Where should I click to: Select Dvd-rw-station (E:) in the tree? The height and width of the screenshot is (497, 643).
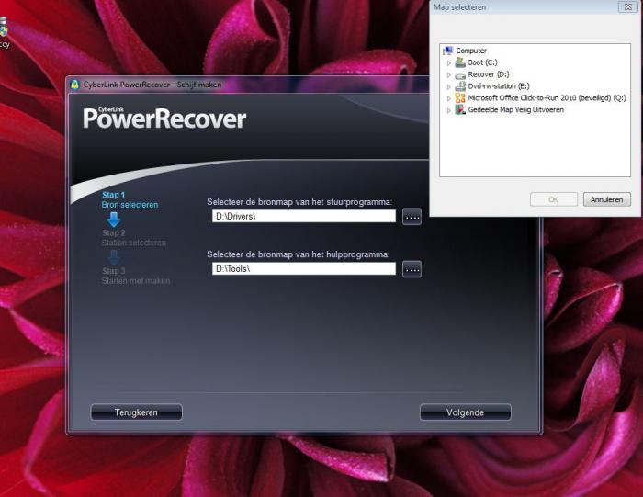tap(499, 86)
